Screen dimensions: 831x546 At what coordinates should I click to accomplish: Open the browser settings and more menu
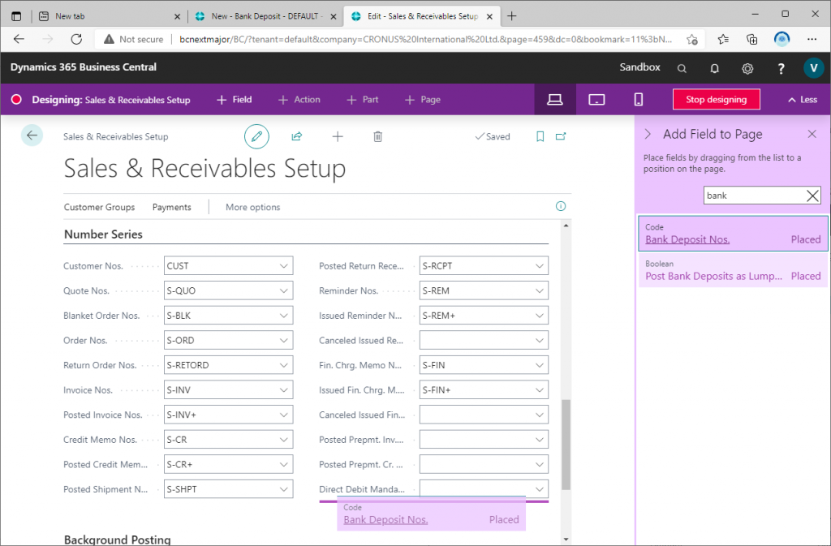click(x=812, y=39)
